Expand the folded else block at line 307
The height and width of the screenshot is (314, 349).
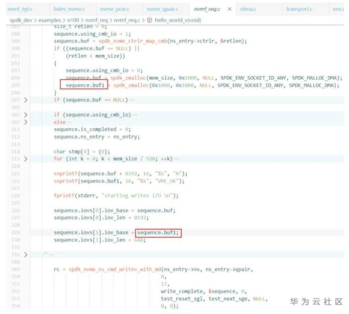click(x=25, y=122)
